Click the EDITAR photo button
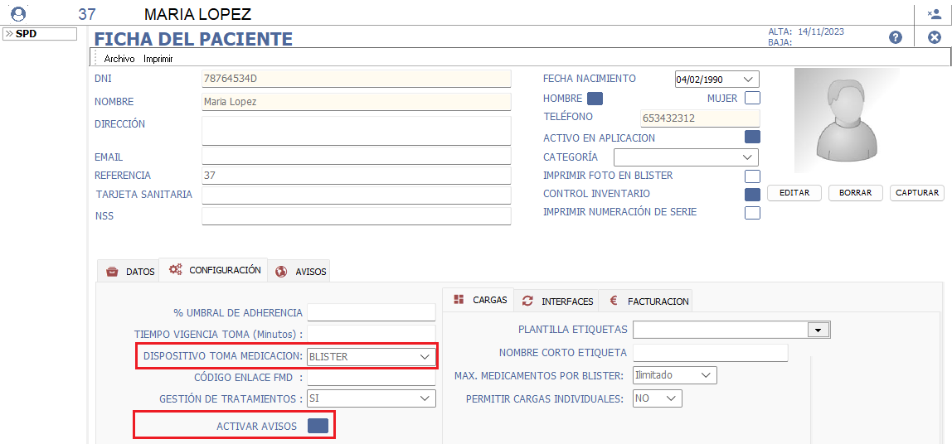Image resolution: width=952 pixels, height=444 pixels. (x=794, y=193)
